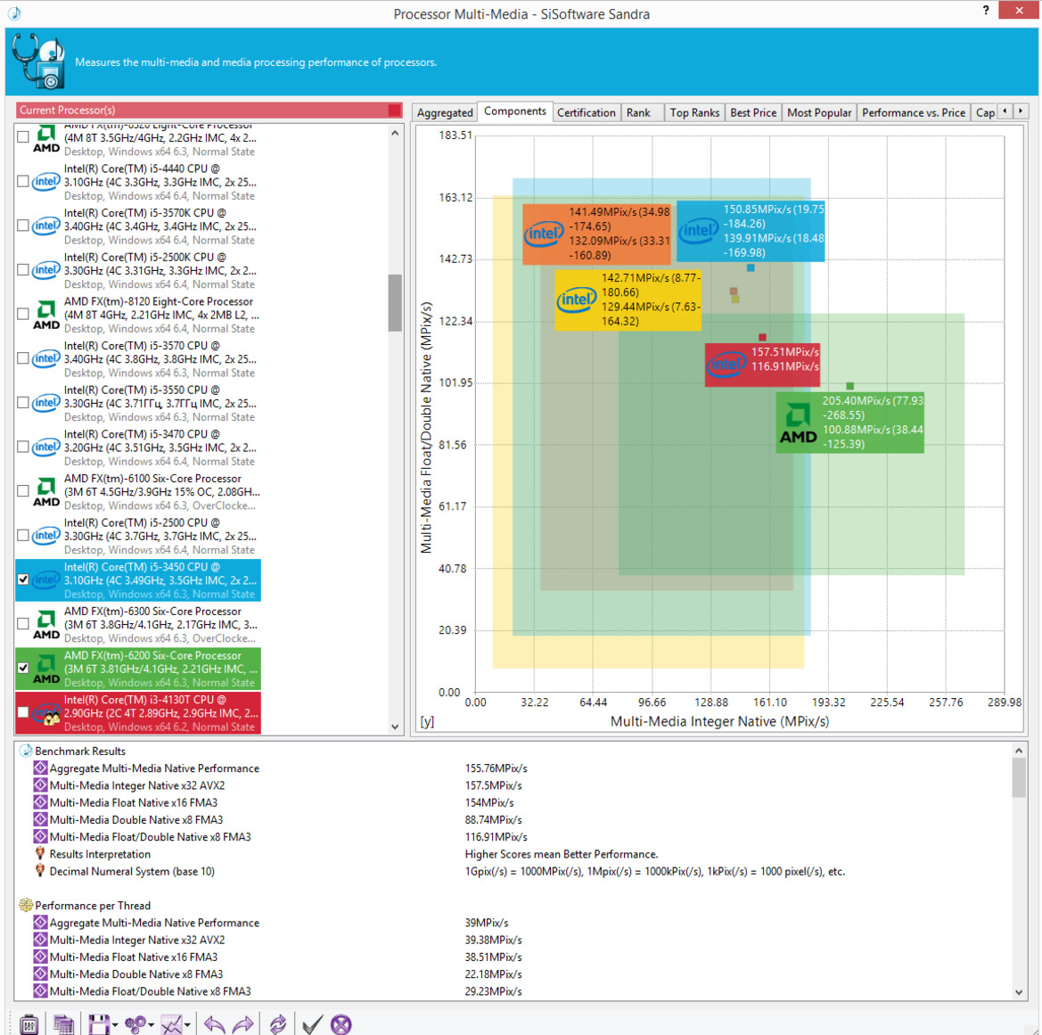Click processor list scrollbar down arrow
1042x1035 pixels.
coord(396,727)
